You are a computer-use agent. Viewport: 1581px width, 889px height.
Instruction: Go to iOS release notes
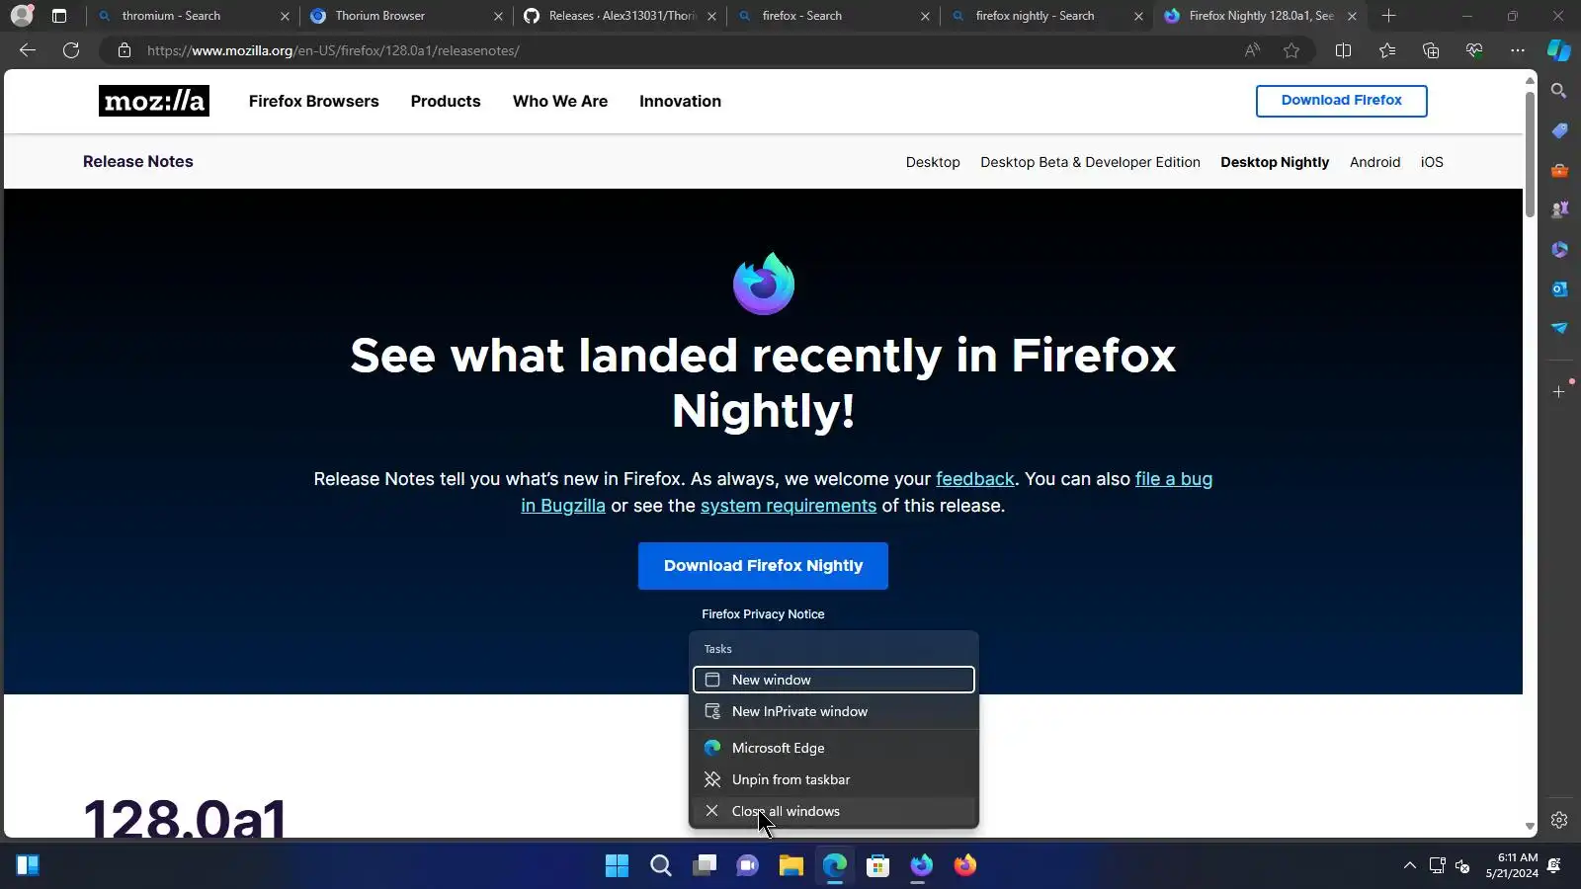[1432, 162]
